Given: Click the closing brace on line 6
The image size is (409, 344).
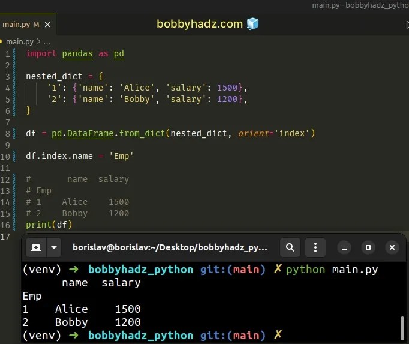Looking at the screenshot, I should coord(28,110).
